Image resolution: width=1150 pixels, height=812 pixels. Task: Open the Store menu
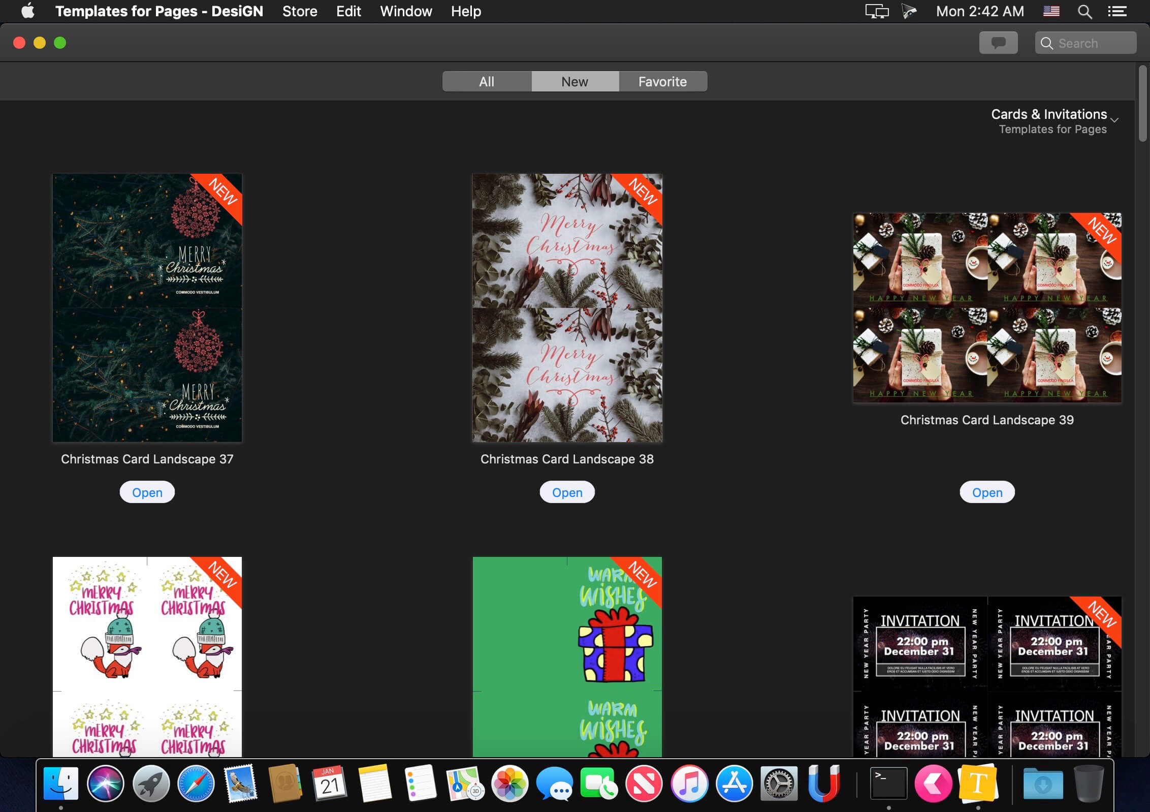click(300, 11)
